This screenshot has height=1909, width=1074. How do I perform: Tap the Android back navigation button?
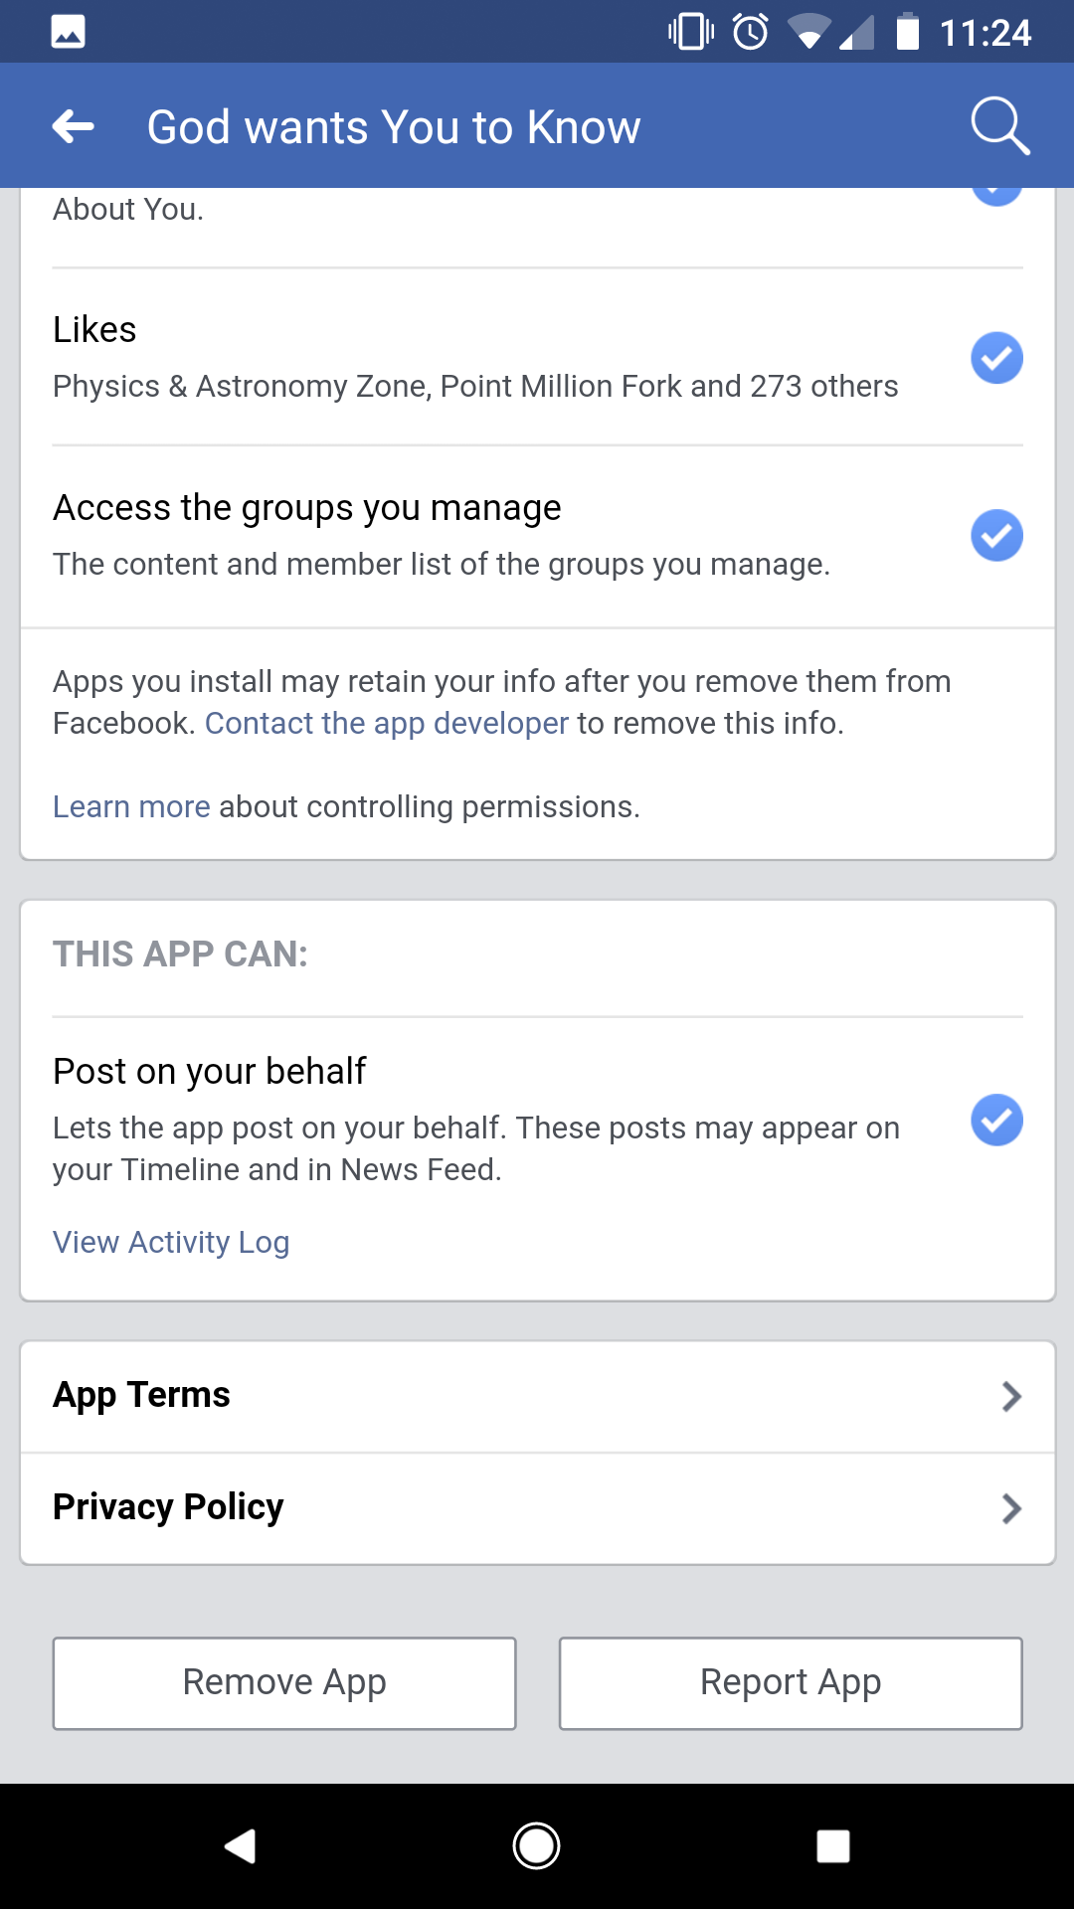[240, 1846]
